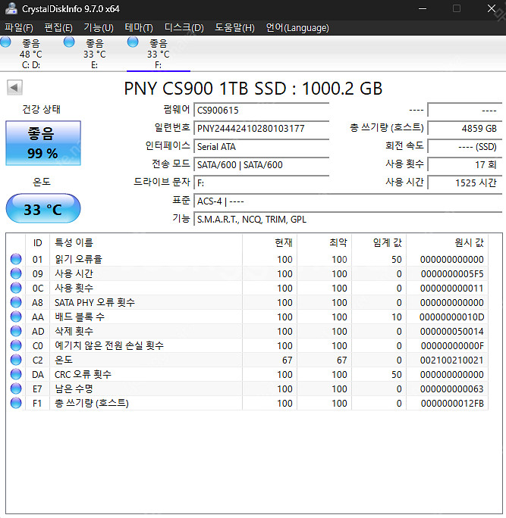Click the rotation speed value ---- (SSD)
The height and width of the screenshot is (518, 506).
click(464, 146)
